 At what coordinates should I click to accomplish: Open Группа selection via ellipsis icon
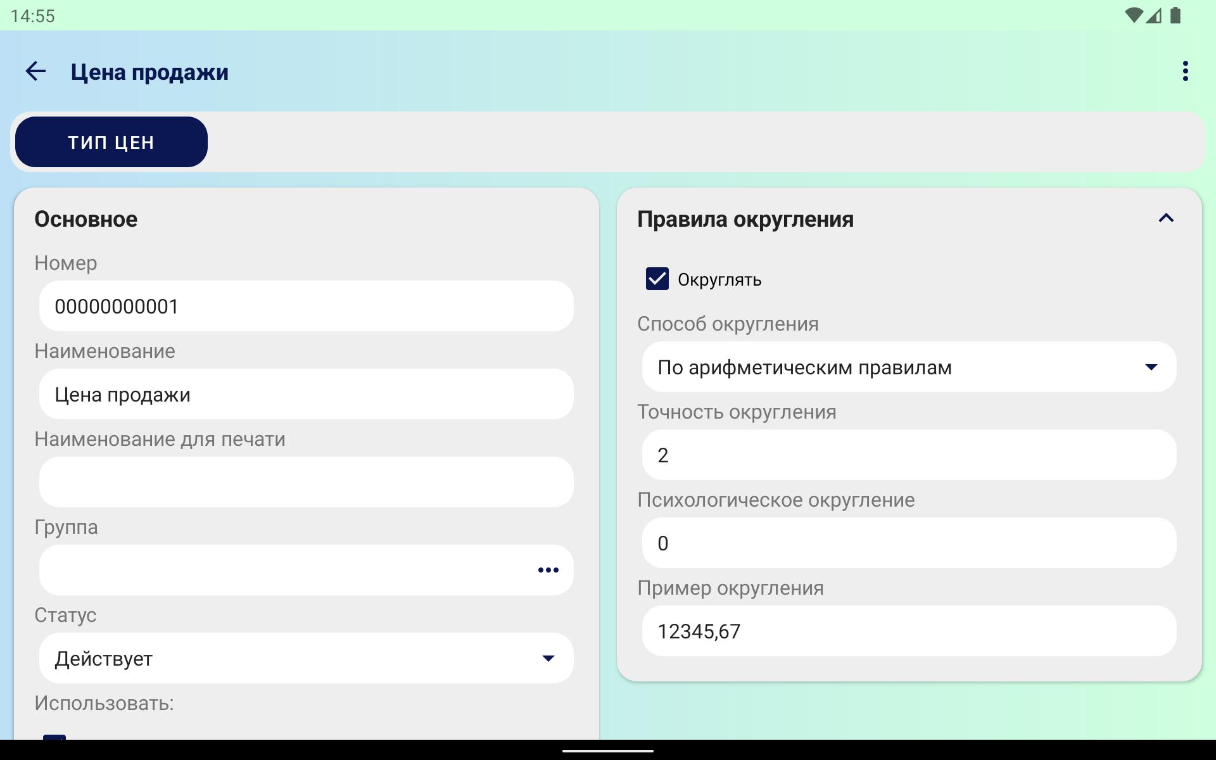[548, 570]
